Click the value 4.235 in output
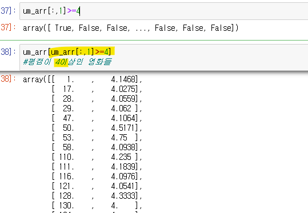The image size is (308, 213). 121,157
